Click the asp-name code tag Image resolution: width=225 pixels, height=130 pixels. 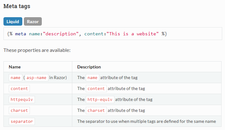click(x=36, y=77)
